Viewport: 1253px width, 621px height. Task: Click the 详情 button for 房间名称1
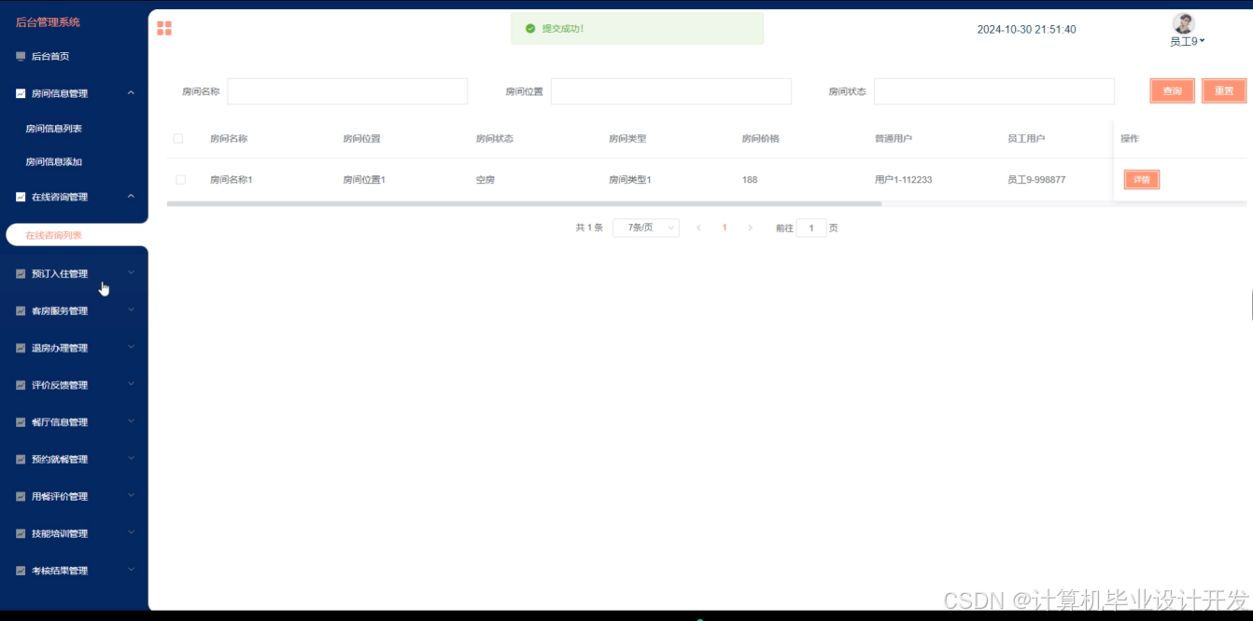pos(1141,180)
